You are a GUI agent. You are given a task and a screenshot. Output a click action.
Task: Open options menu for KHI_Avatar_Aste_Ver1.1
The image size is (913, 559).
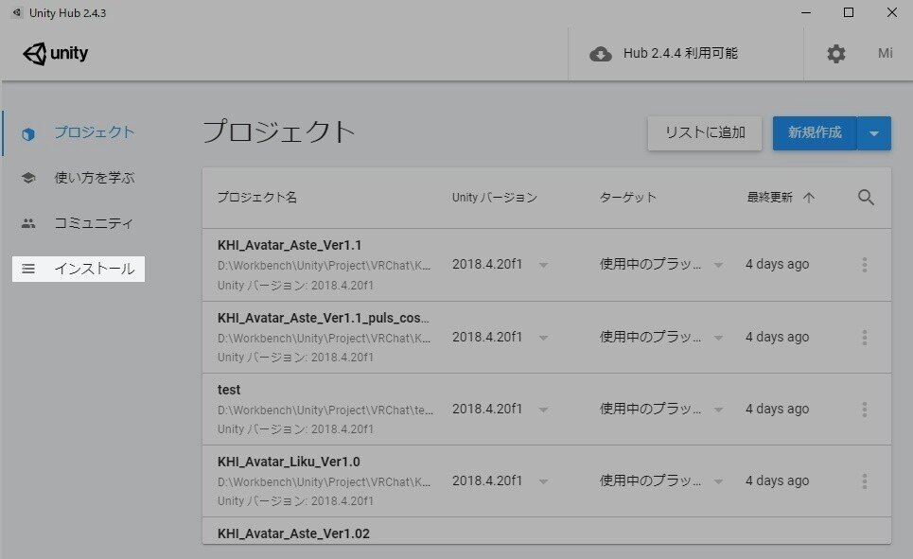pyautogui.click(x=864, y=265)
